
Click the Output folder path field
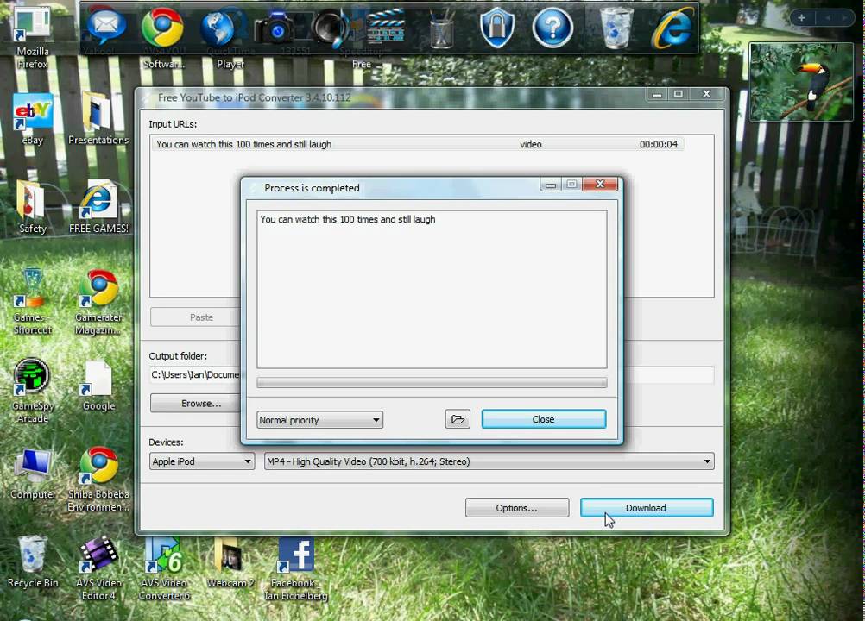(x=432, y=374)
